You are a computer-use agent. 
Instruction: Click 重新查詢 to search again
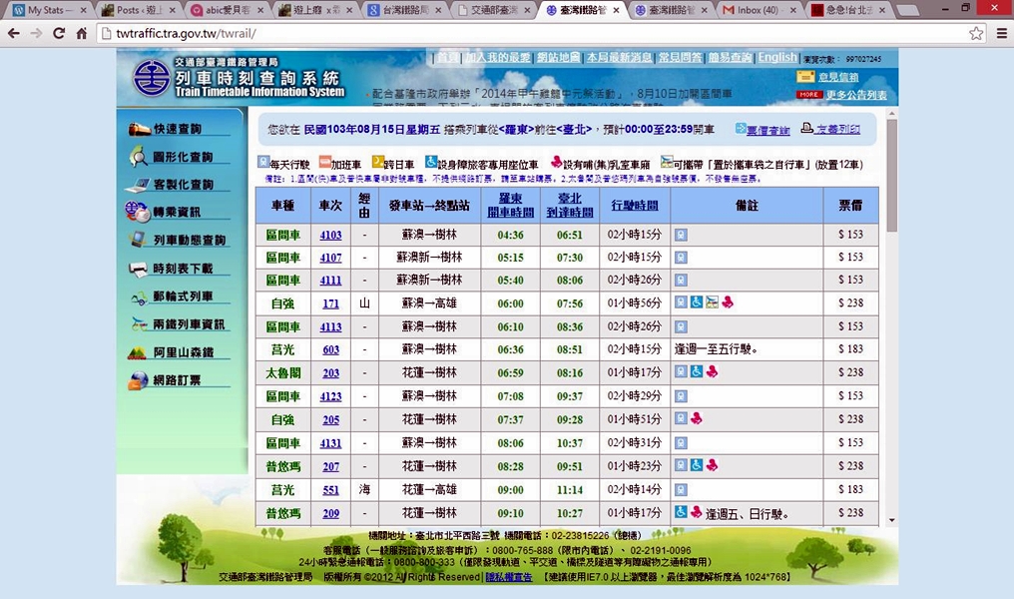(767, 130)
